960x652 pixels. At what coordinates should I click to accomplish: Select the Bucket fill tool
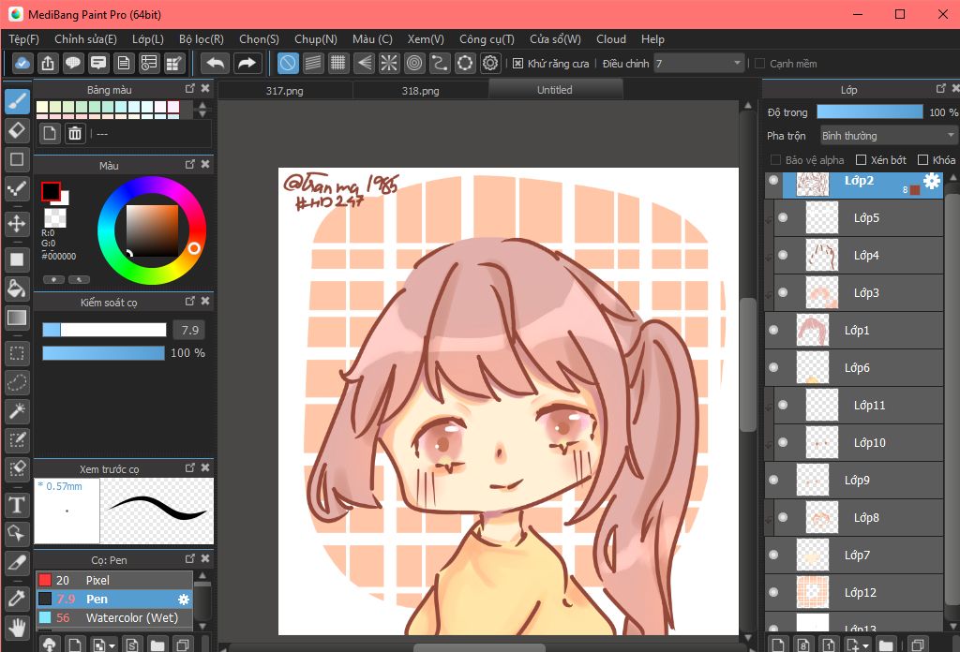click(17, 289)
